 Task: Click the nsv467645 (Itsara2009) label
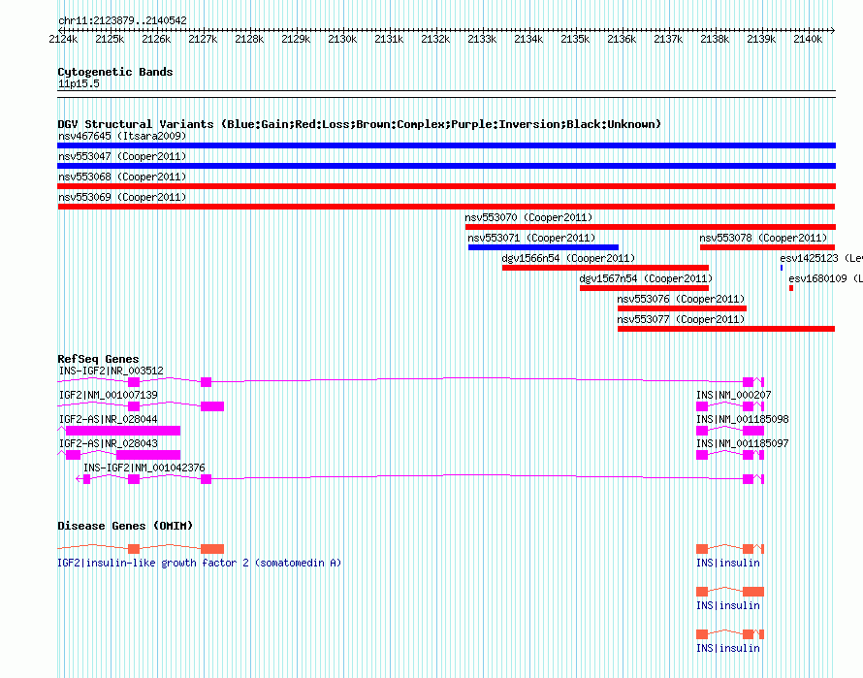(122, 136)
